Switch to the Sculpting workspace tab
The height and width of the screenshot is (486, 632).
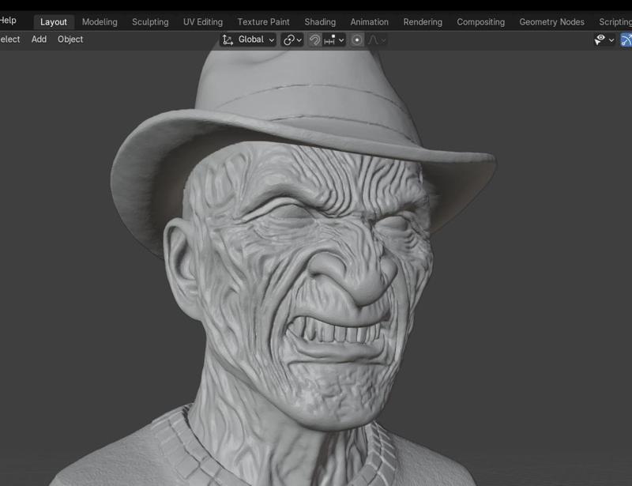click(x=150, y=21)
